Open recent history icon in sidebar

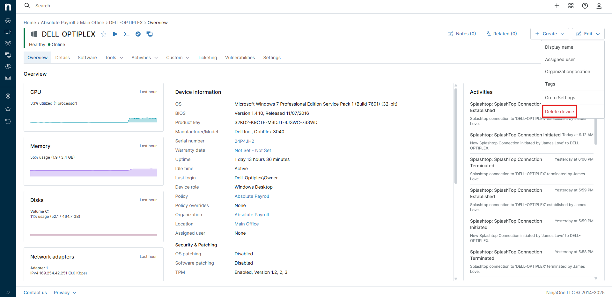coord(8,121)
